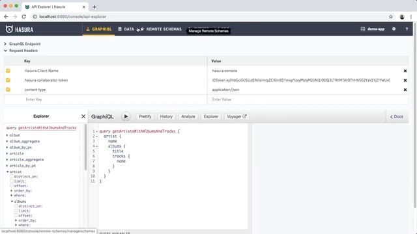Click the hasura console header value
Viewport: 417px width, 234px height.
(x=225, y=71)
